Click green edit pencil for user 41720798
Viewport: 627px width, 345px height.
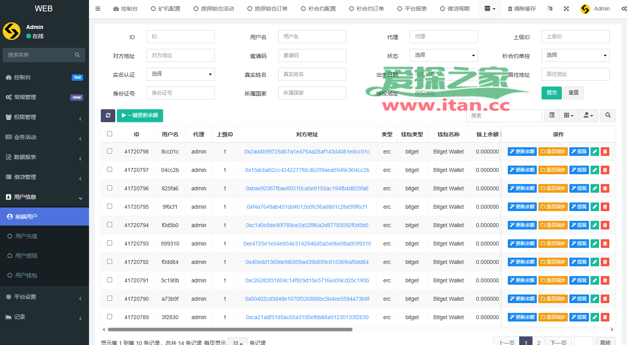[595, 152]
